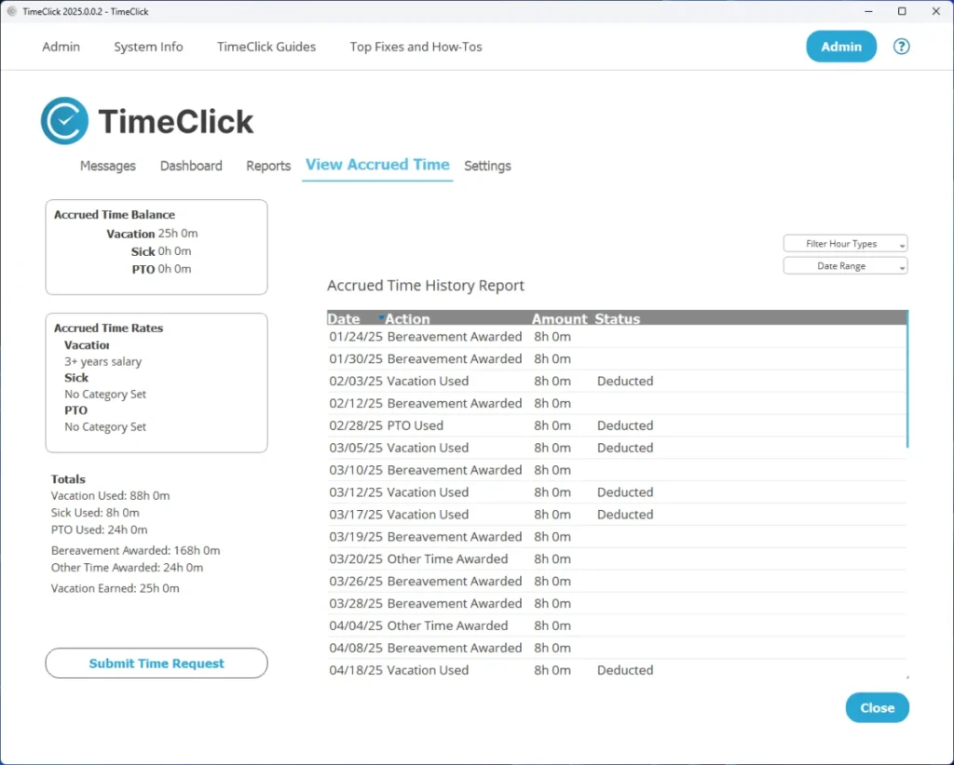Switch to the Dashboard tab
954x765 pixels.
[x=191, y=166]
